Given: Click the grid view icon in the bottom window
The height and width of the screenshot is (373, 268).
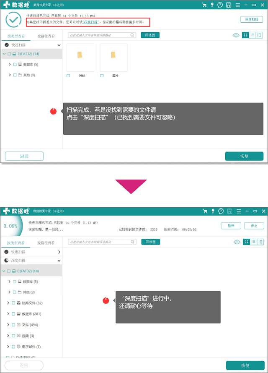Looking at the screenshot, I should [246, 242].
